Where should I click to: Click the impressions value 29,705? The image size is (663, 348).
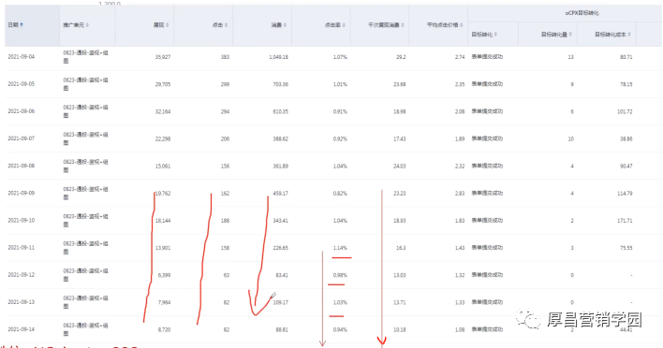(163, 84)
